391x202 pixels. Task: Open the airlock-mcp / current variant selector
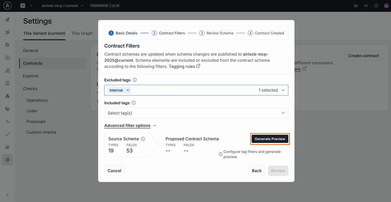pyautogui.click(x=62, y=6)
